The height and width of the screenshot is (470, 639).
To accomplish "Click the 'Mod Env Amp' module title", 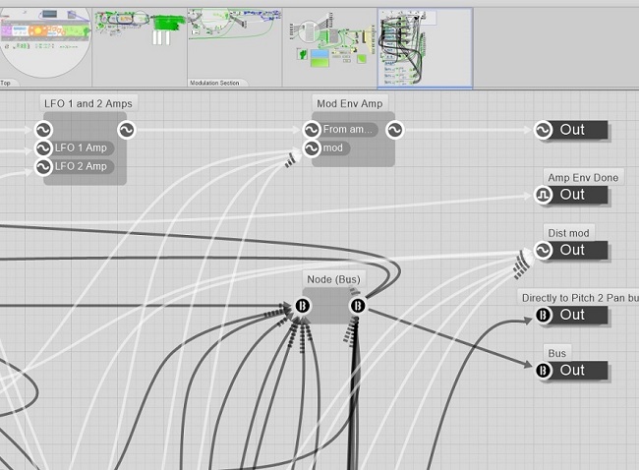I will pyautogui.click(x=351, y=102).
